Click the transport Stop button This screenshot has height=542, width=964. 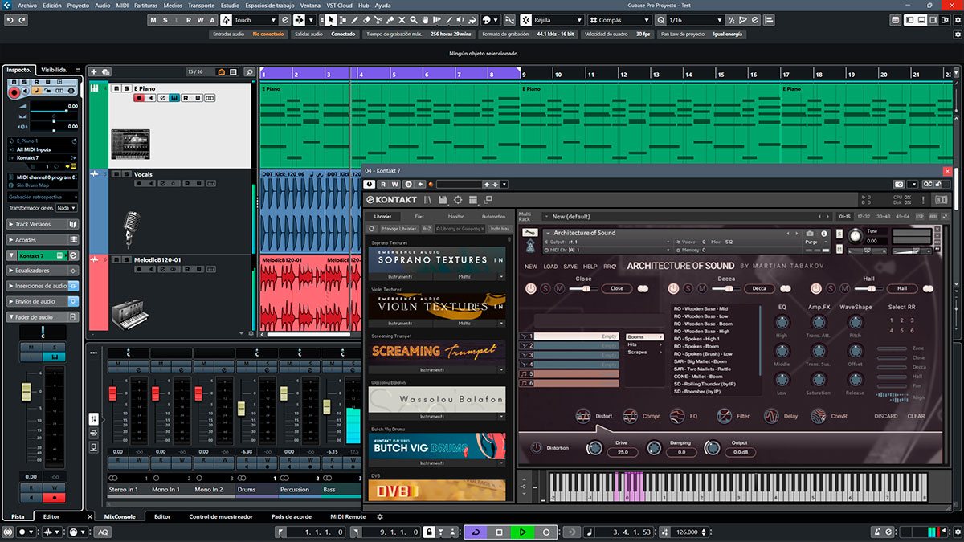pyautogui.click(x=499, y=532)
